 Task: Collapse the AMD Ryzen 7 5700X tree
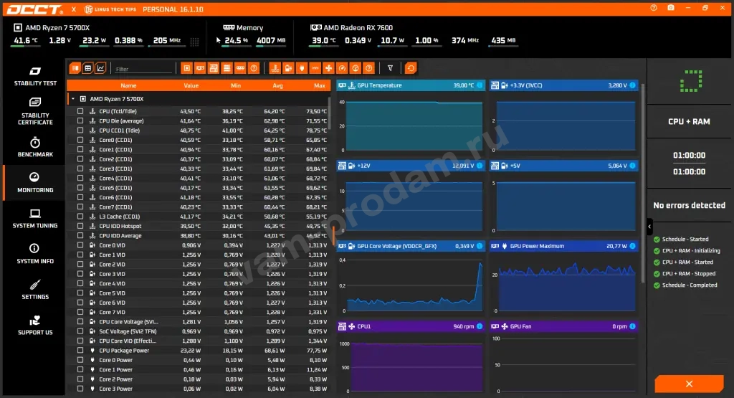point(73,99)
